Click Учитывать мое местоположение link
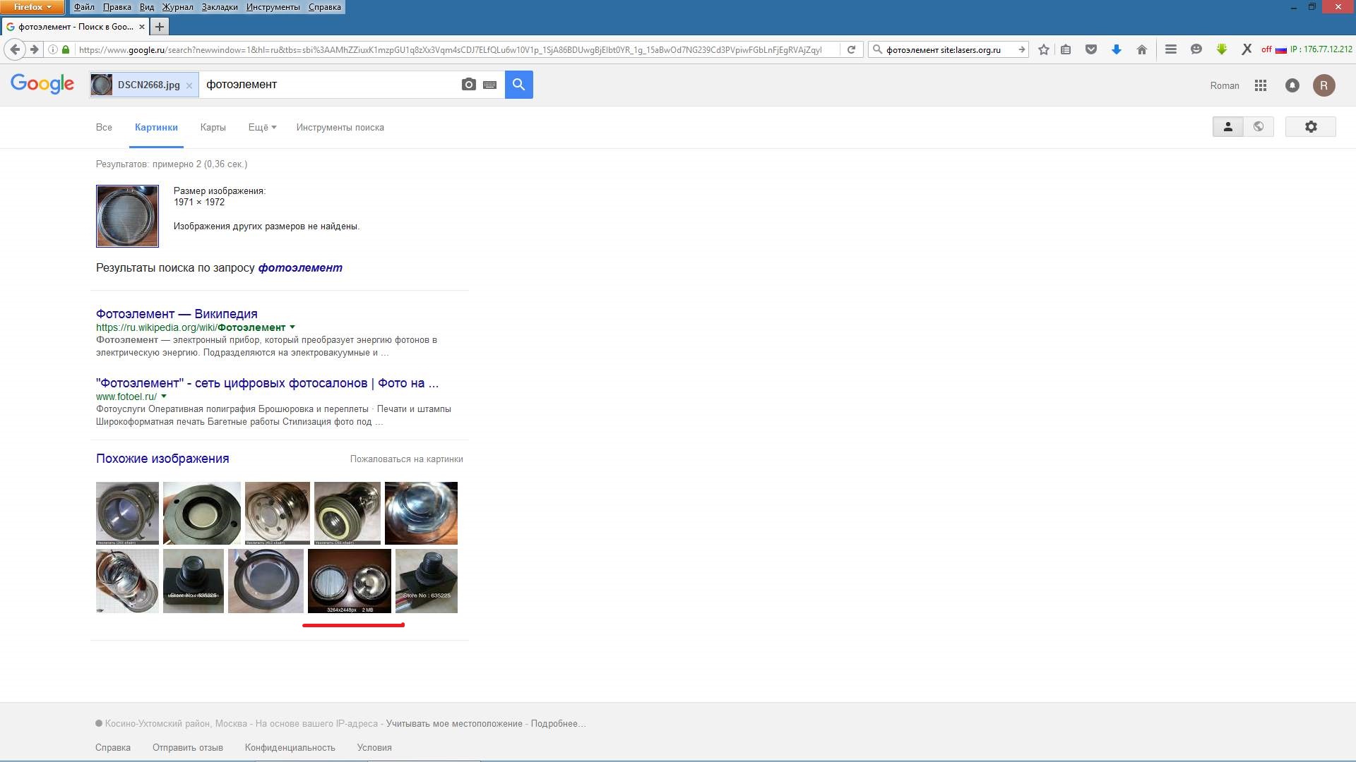Image resolution: width=1356 pixels, height=762 pixels. (454, 724)
